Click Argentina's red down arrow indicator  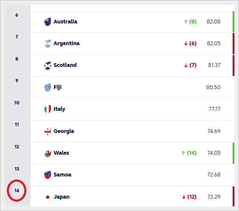[186, 43]
